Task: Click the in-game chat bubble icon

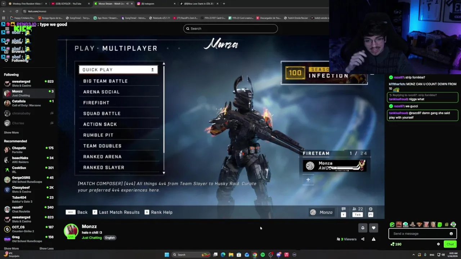Action: pos(343,209)
